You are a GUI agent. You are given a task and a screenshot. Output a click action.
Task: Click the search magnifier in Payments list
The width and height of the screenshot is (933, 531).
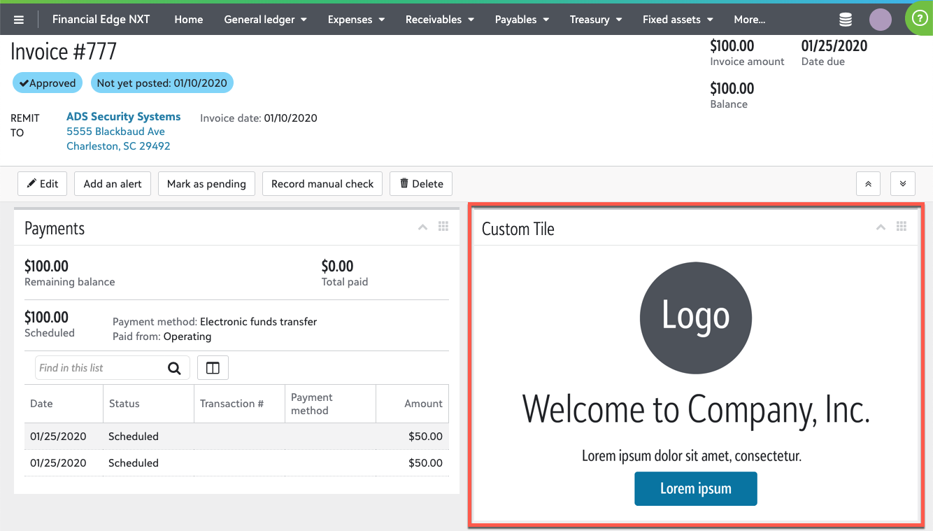(x=174, y=368)
